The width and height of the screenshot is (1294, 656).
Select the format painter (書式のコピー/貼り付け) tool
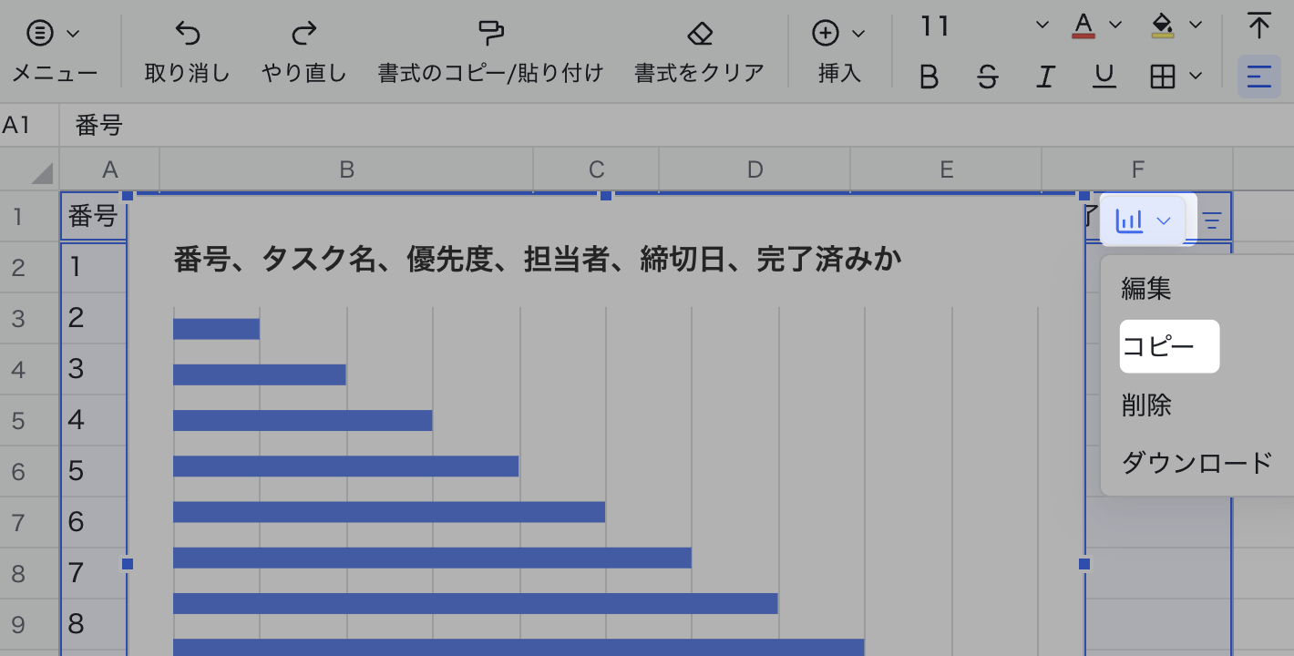490,35
